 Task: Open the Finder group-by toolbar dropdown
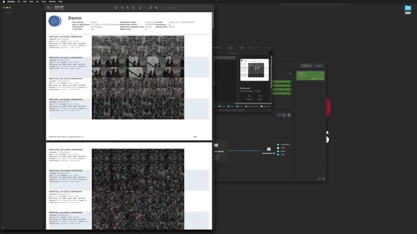point(242,47)
